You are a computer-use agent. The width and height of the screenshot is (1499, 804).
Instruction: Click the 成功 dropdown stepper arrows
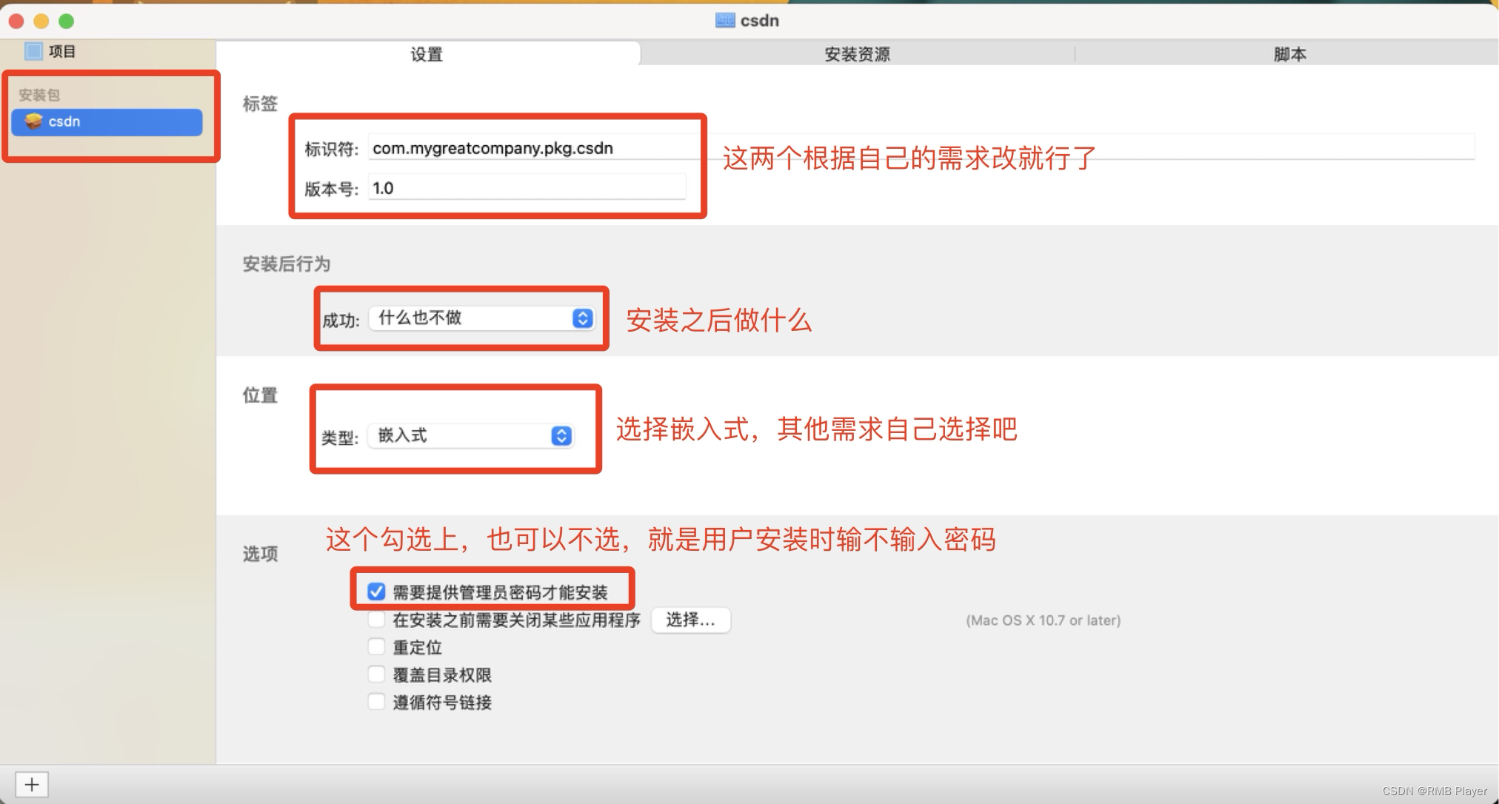pyautogui.click(x=583, y=318)
